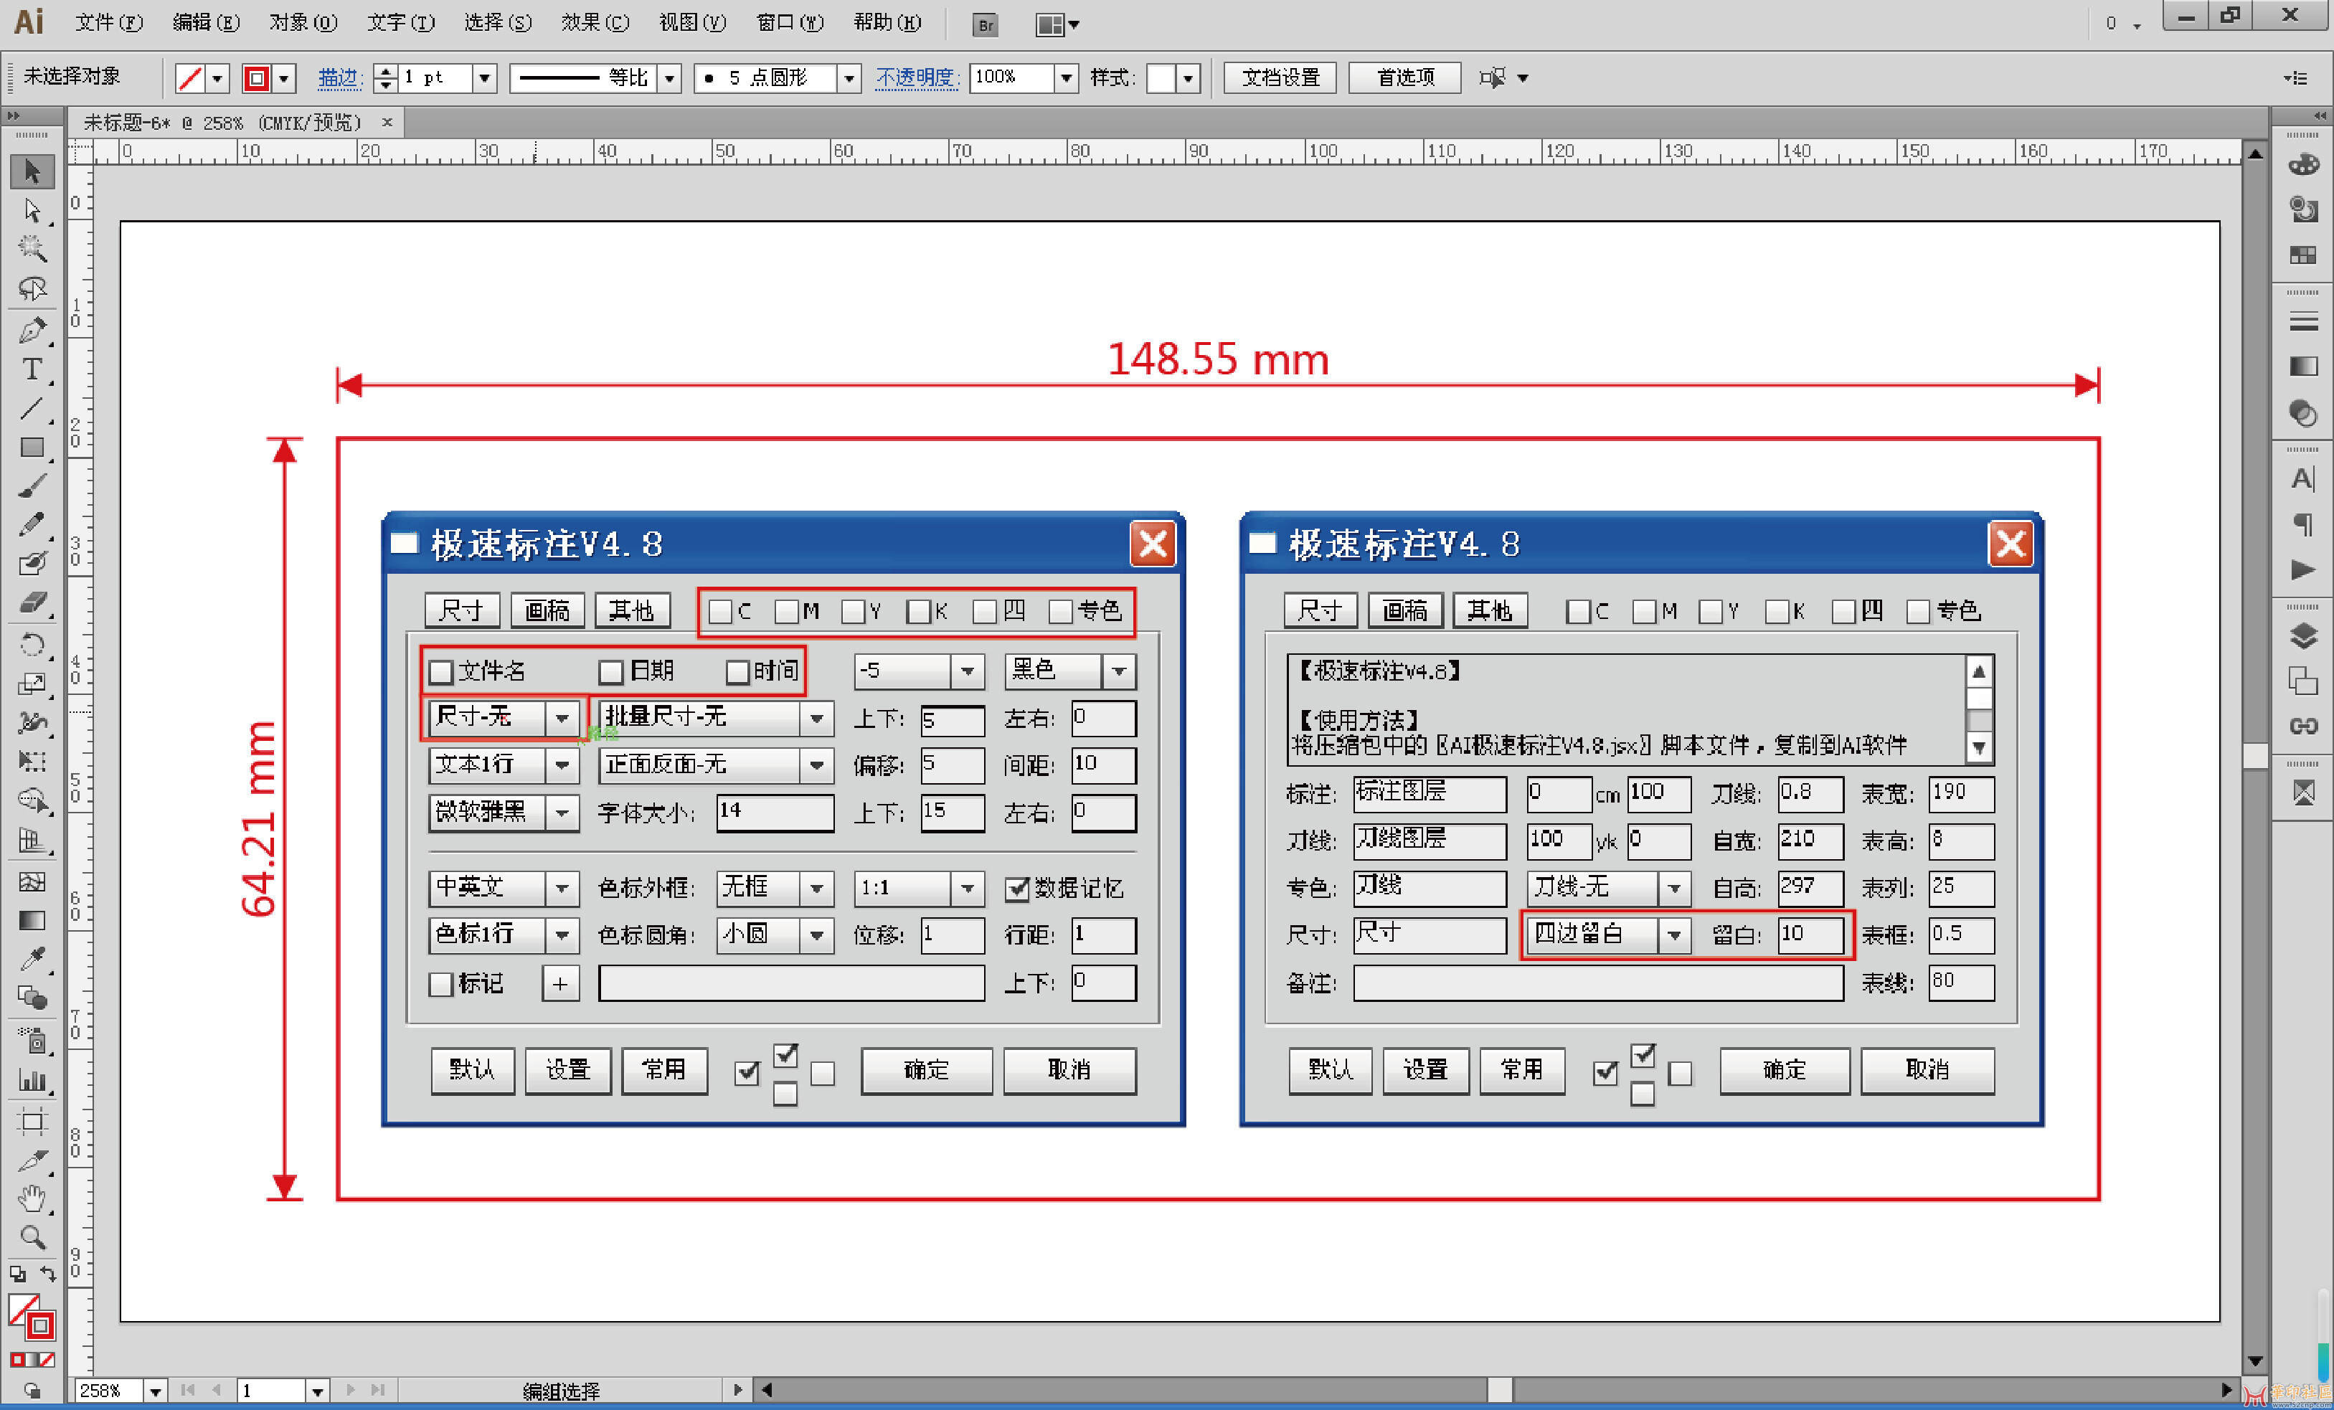Open the 文件 menu
Screen dimensions: 2334x1410
pos(109,23)
